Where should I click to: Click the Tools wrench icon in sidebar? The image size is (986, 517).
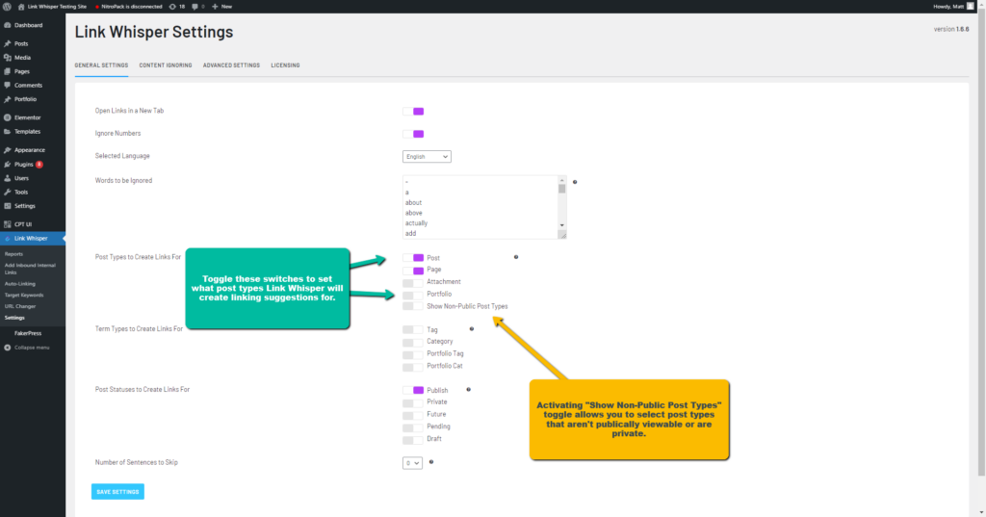point(8,192)
